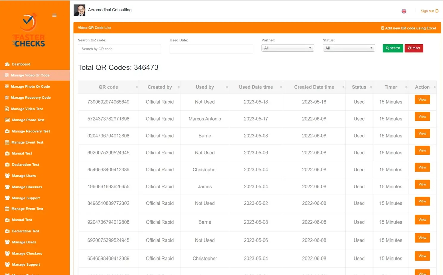
Task: Open Manage Video Test
Action: [x=27, y=109]
